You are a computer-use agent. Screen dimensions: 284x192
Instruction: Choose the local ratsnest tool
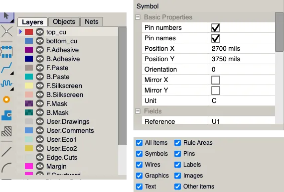(x=6, y=32)
